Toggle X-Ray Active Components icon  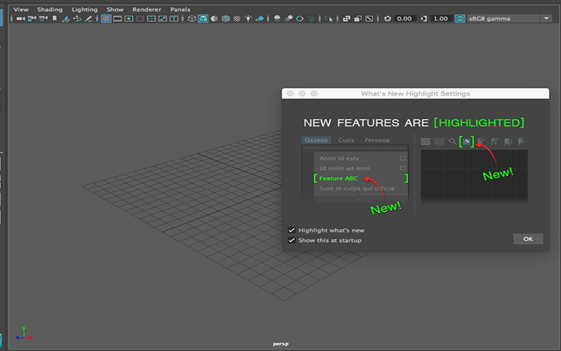358,19
